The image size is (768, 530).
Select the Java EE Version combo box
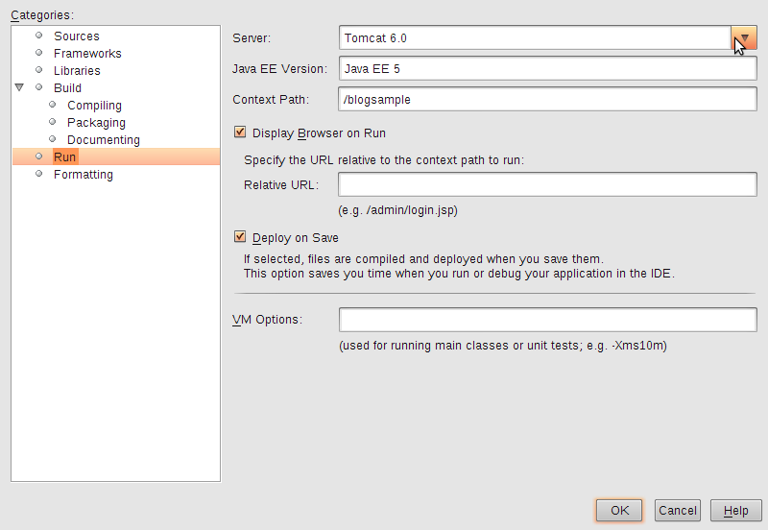point(547,68)
